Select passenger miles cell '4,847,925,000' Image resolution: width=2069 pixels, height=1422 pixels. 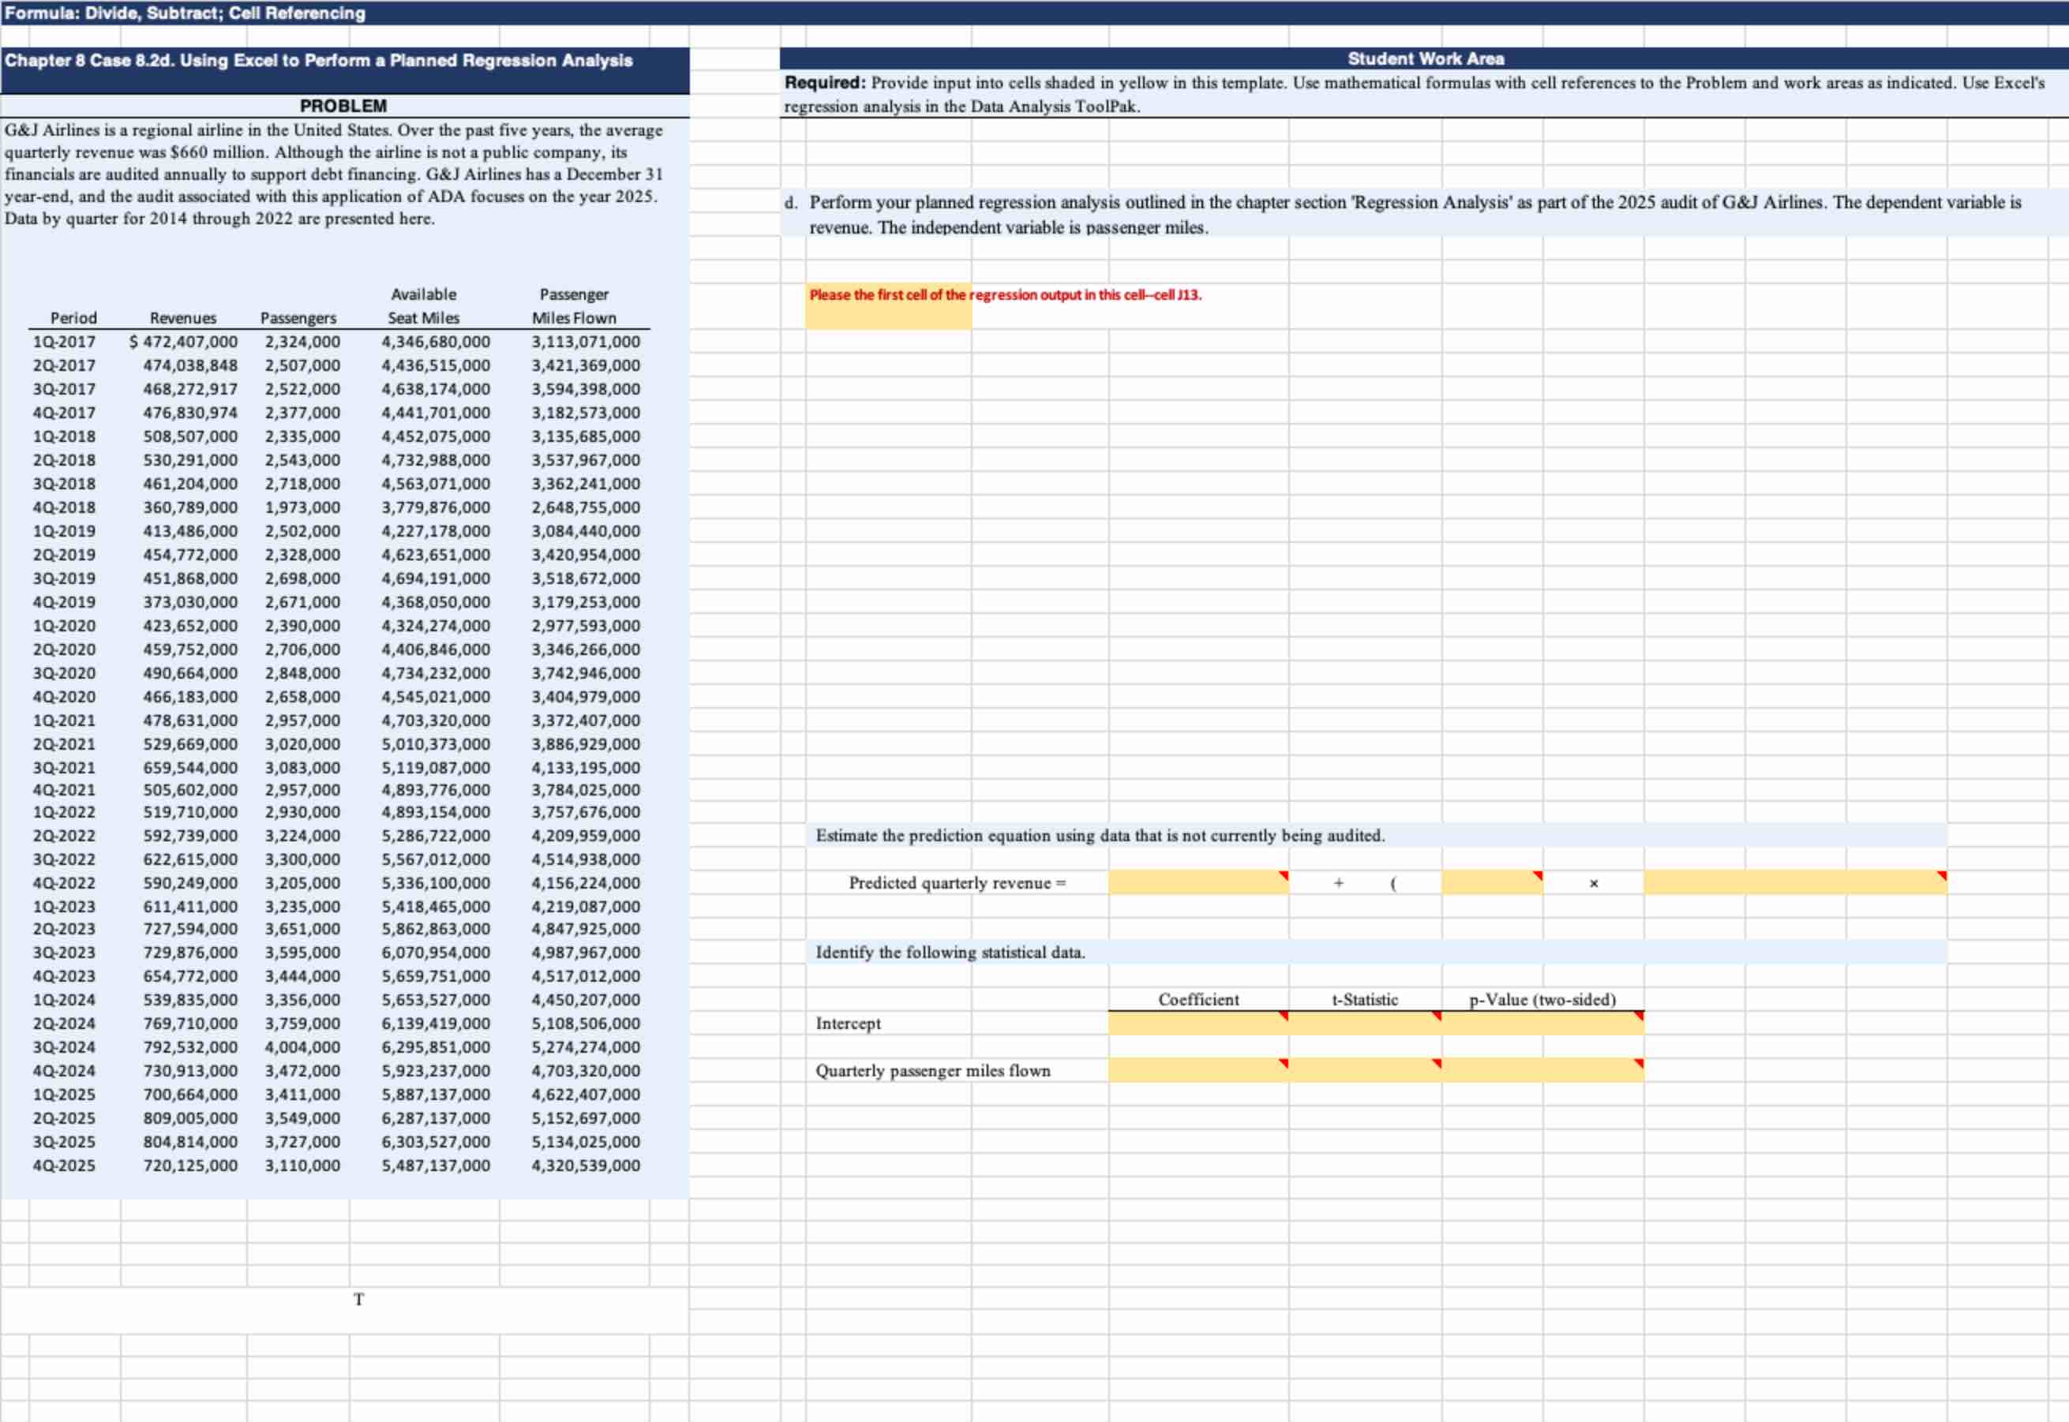(586, 928)
